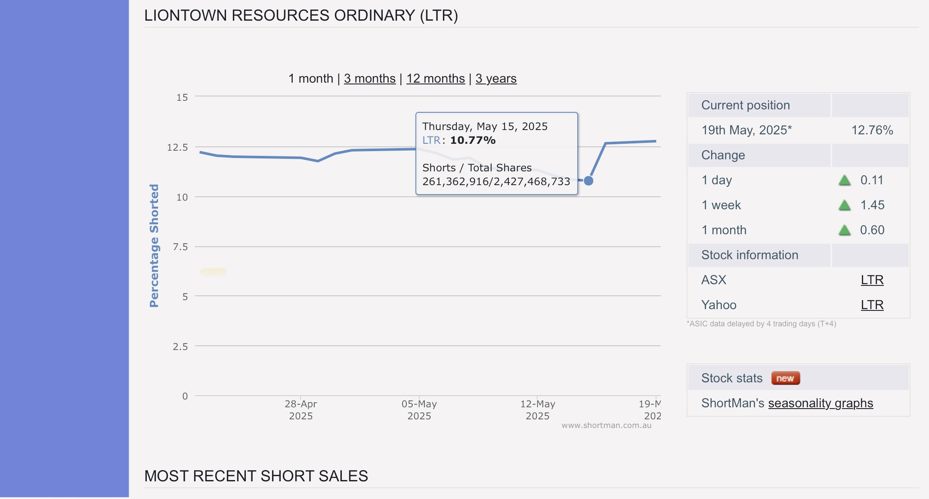Click the '19th May, 2025*' date cell
The height and width of the screenshot is (499, 929).
(746, 130)
